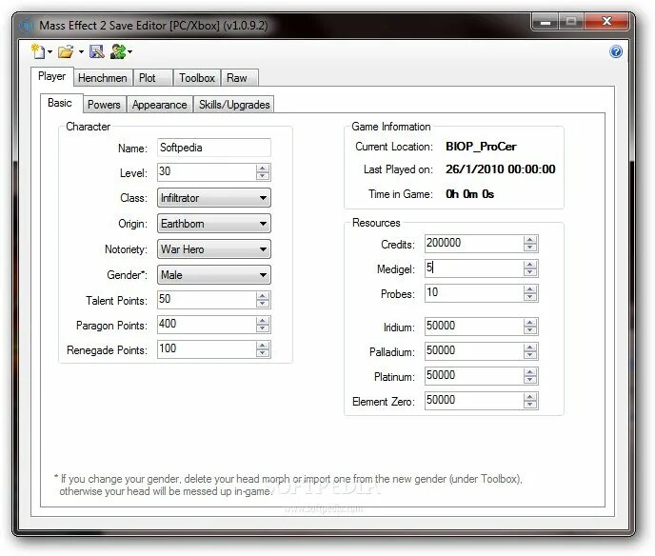The height and width of the screenshot is (556, 655).
Task: Click the 26/1/2010 00:00:00 last played text
Action: click(501, 169)
